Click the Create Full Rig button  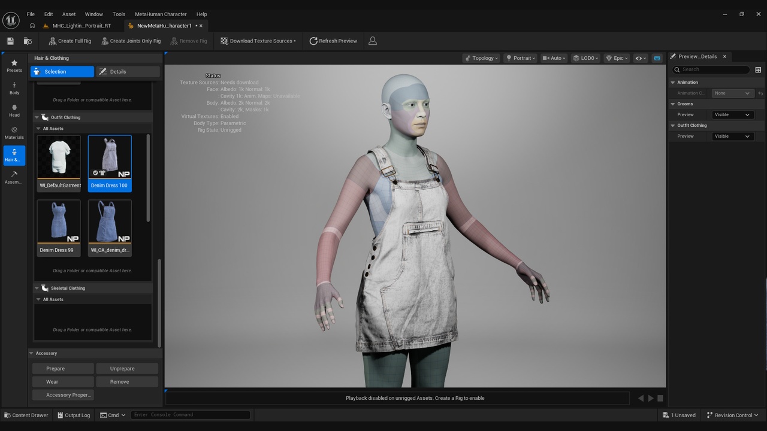tap(70, 41)
